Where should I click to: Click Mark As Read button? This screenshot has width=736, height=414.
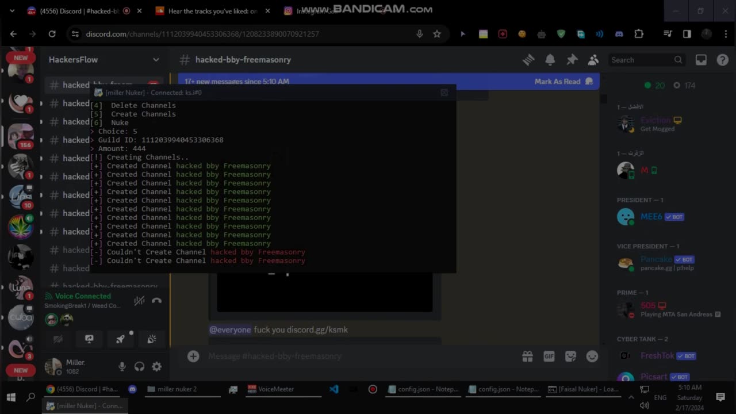coord(563,82)
